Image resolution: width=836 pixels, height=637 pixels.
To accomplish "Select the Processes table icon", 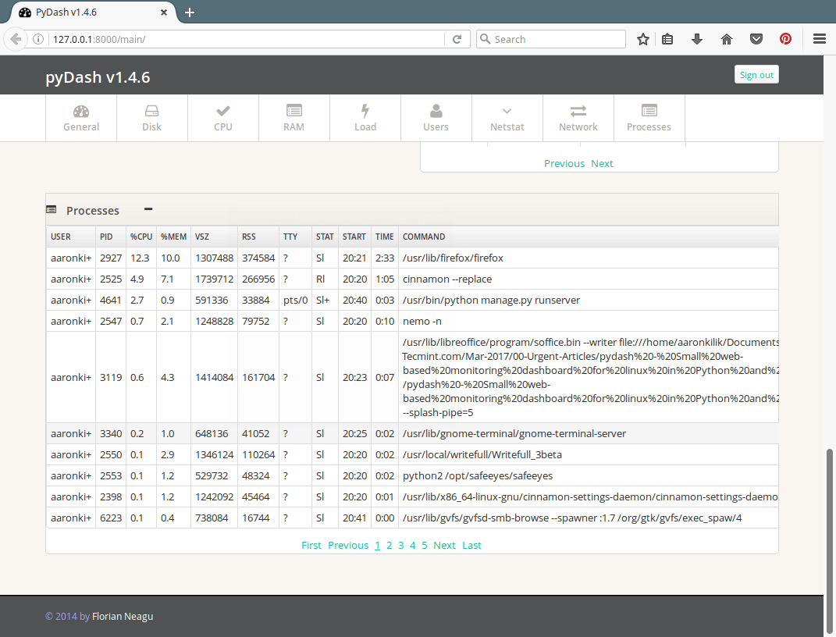I will pos(649,111).
